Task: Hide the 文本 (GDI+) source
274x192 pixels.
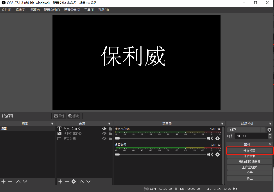Action: [104, 128]
